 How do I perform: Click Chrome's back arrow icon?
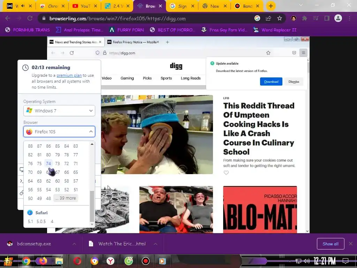pos(8,18)
